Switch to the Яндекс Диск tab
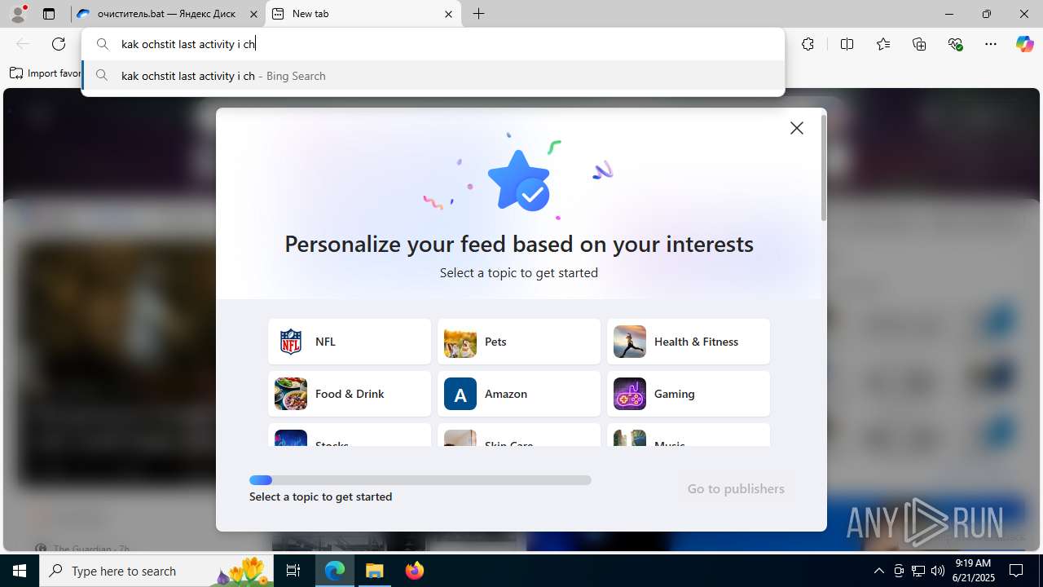The width and height of the screenshot is (1043, 587). coord(167,14)
